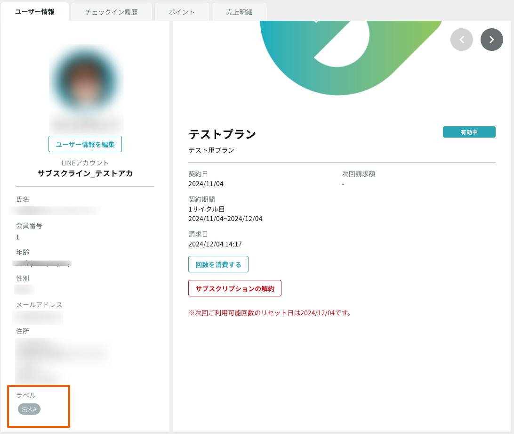Go to the next plan with right arrow
The width and height of the screenshot is (514, 434).
pyautogui.click(x=492, y=40)
